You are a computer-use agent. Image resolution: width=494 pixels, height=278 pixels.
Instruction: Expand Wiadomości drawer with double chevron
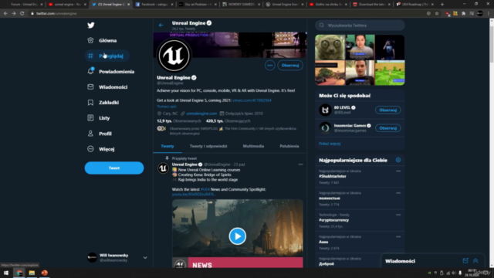[x=475, y=261]
